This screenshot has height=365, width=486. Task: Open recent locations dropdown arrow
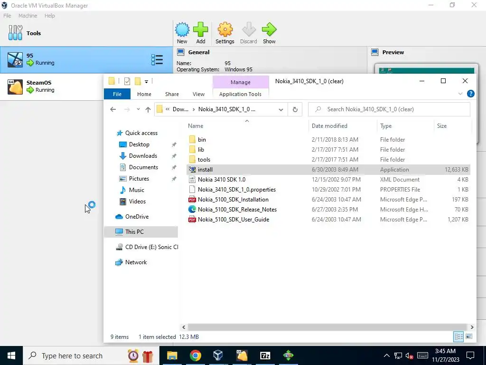138,109
